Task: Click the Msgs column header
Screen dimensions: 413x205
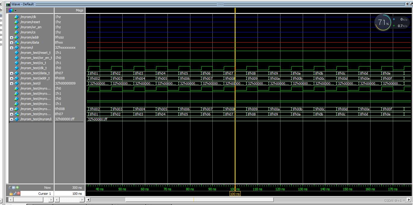Action: point(70,10)
